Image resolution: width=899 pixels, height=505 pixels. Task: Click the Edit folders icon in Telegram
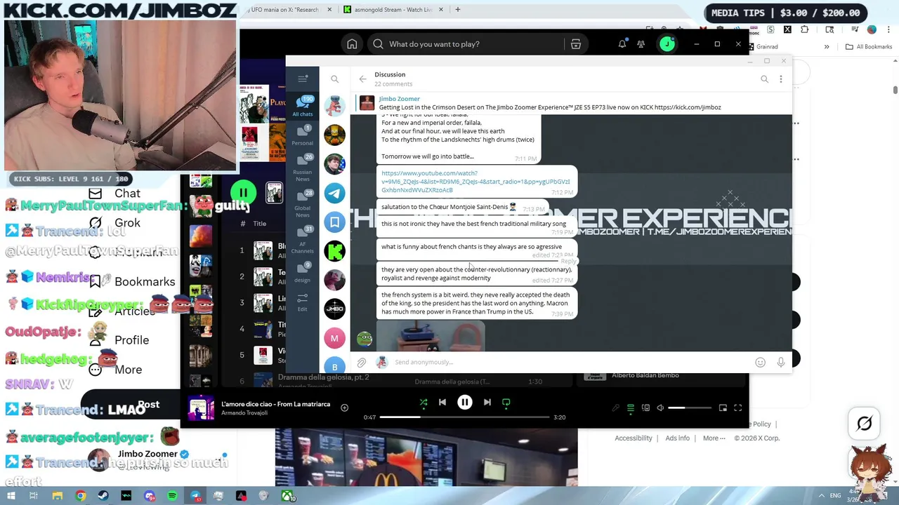[x=303, y=302]
